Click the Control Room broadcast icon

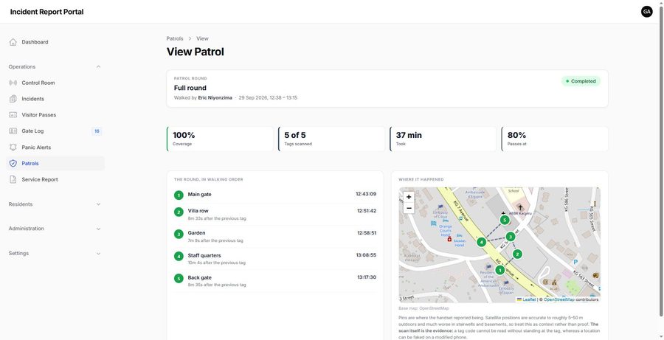[x=13, y=83]
